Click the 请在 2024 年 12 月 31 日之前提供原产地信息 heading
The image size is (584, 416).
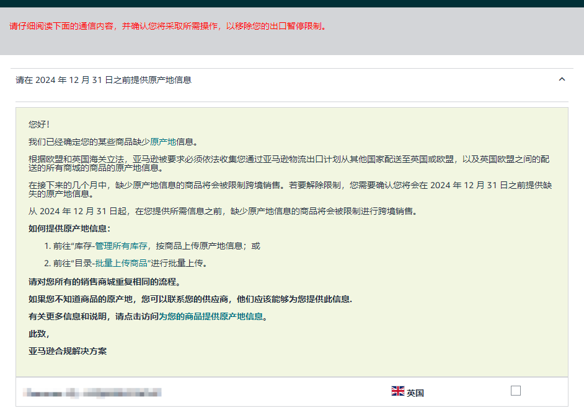click(104, 80)
